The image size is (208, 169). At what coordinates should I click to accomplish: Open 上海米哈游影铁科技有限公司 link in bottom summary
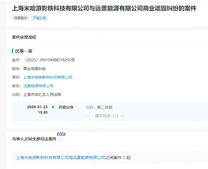pos(42,157)
